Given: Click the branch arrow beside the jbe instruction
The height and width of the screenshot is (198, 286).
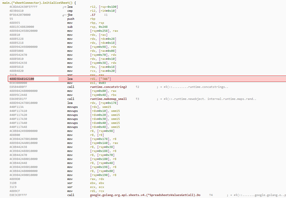Looking at the screenshot, I should tap(64, 15).
